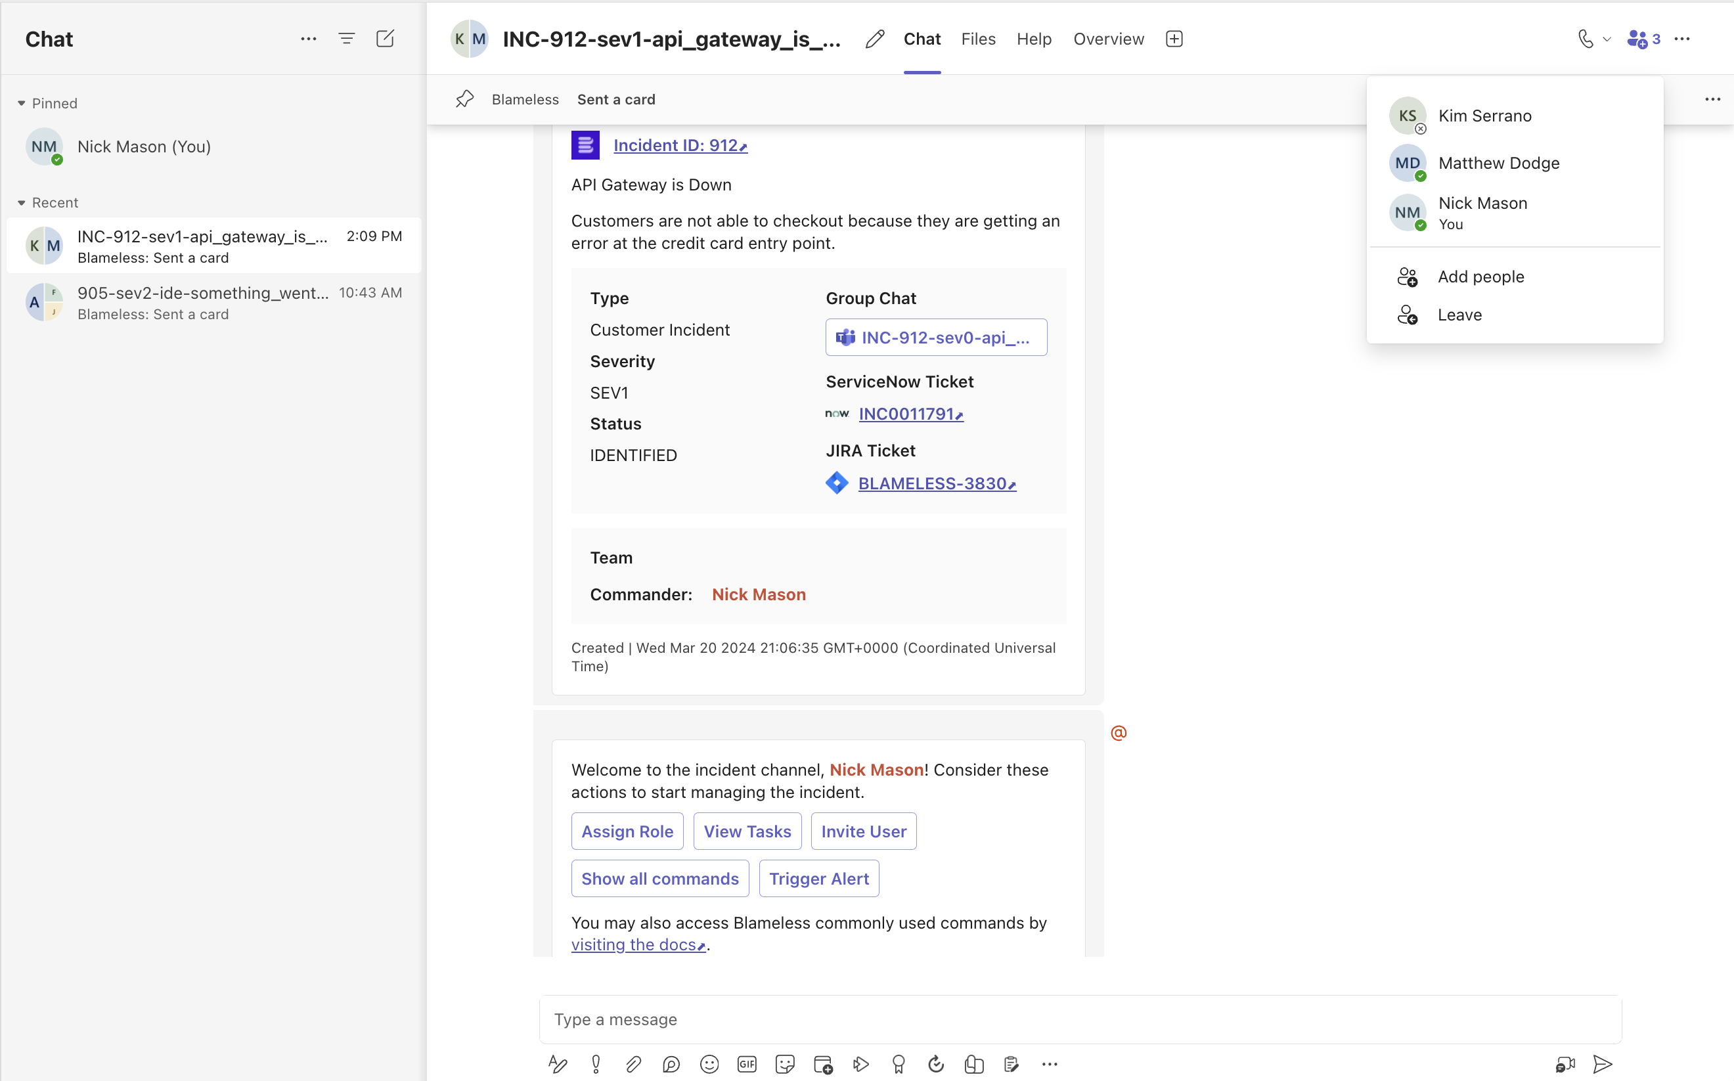Select Kim Serrano in participants list
Screen dimensions: 1734x1081
click(x=1515, y=116)
